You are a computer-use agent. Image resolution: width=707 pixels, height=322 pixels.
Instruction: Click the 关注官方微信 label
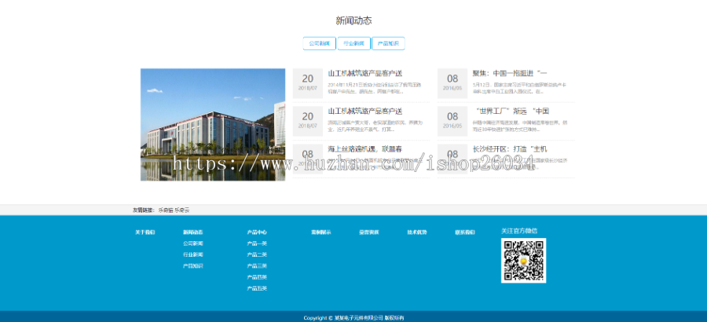tap(519, 231)
